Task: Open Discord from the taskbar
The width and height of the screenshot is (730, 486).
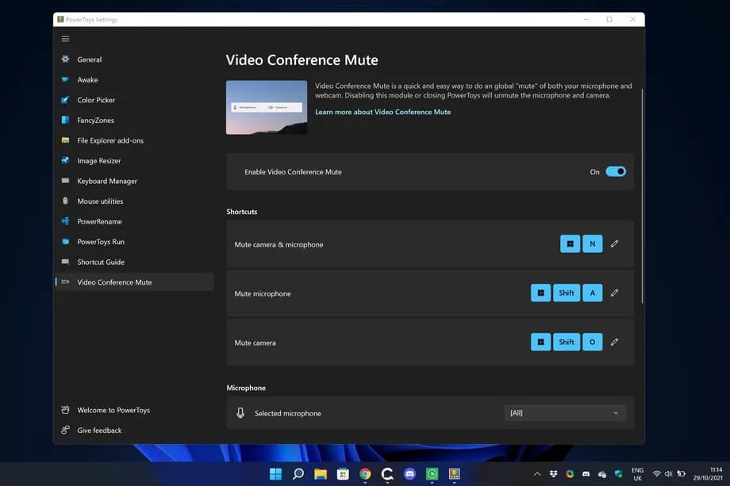Action: tap(409, 474)
